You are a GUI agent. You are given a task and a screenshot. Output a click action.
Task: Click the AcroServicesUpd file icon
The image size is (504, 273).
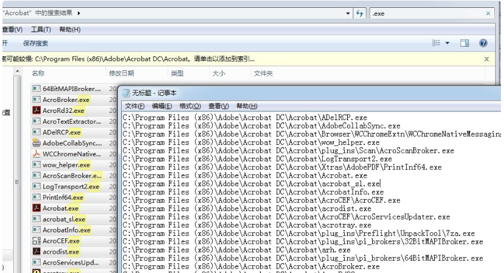pyautogui.click(x=36, y=262)
